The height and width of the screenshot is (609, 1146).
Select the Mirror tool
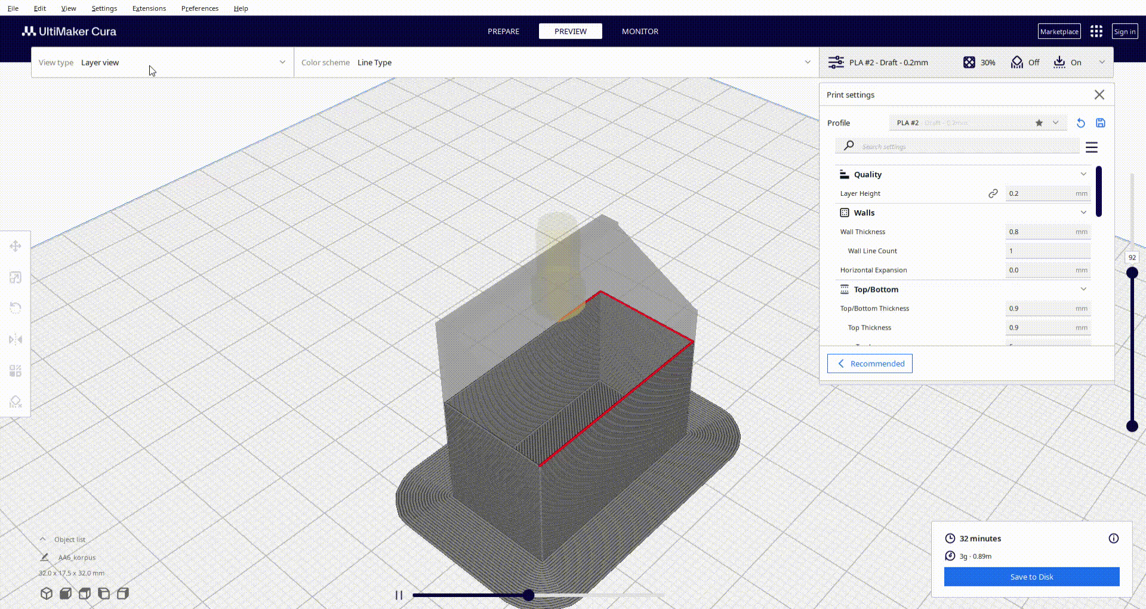[x=16, y=339]
